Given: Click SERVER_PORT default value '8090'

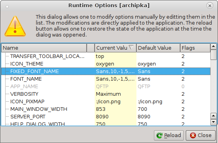Looking at the screenshot, I should coord(144,117).
